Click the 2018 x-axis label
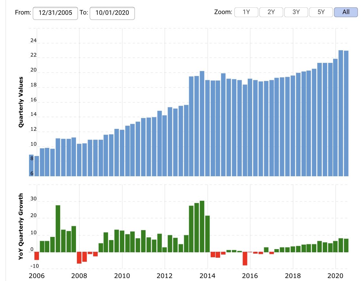This screenshot has width=364, height=281. pyautogui.click(x=293, y=276)
